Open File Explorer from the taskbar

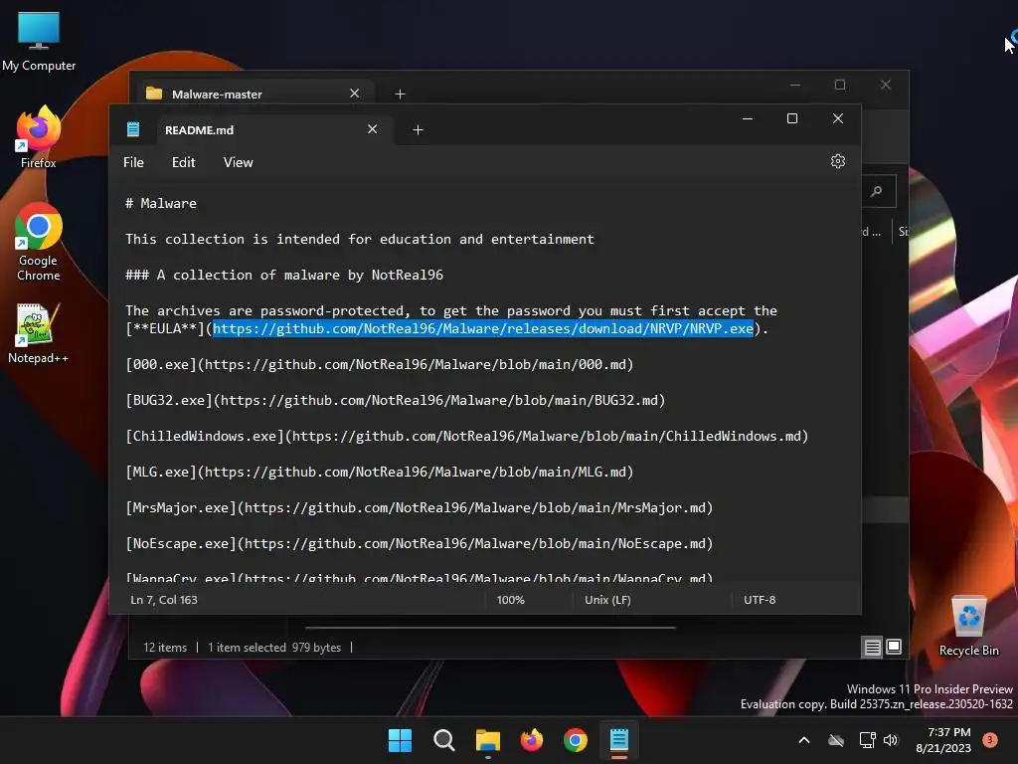point(487,740)
